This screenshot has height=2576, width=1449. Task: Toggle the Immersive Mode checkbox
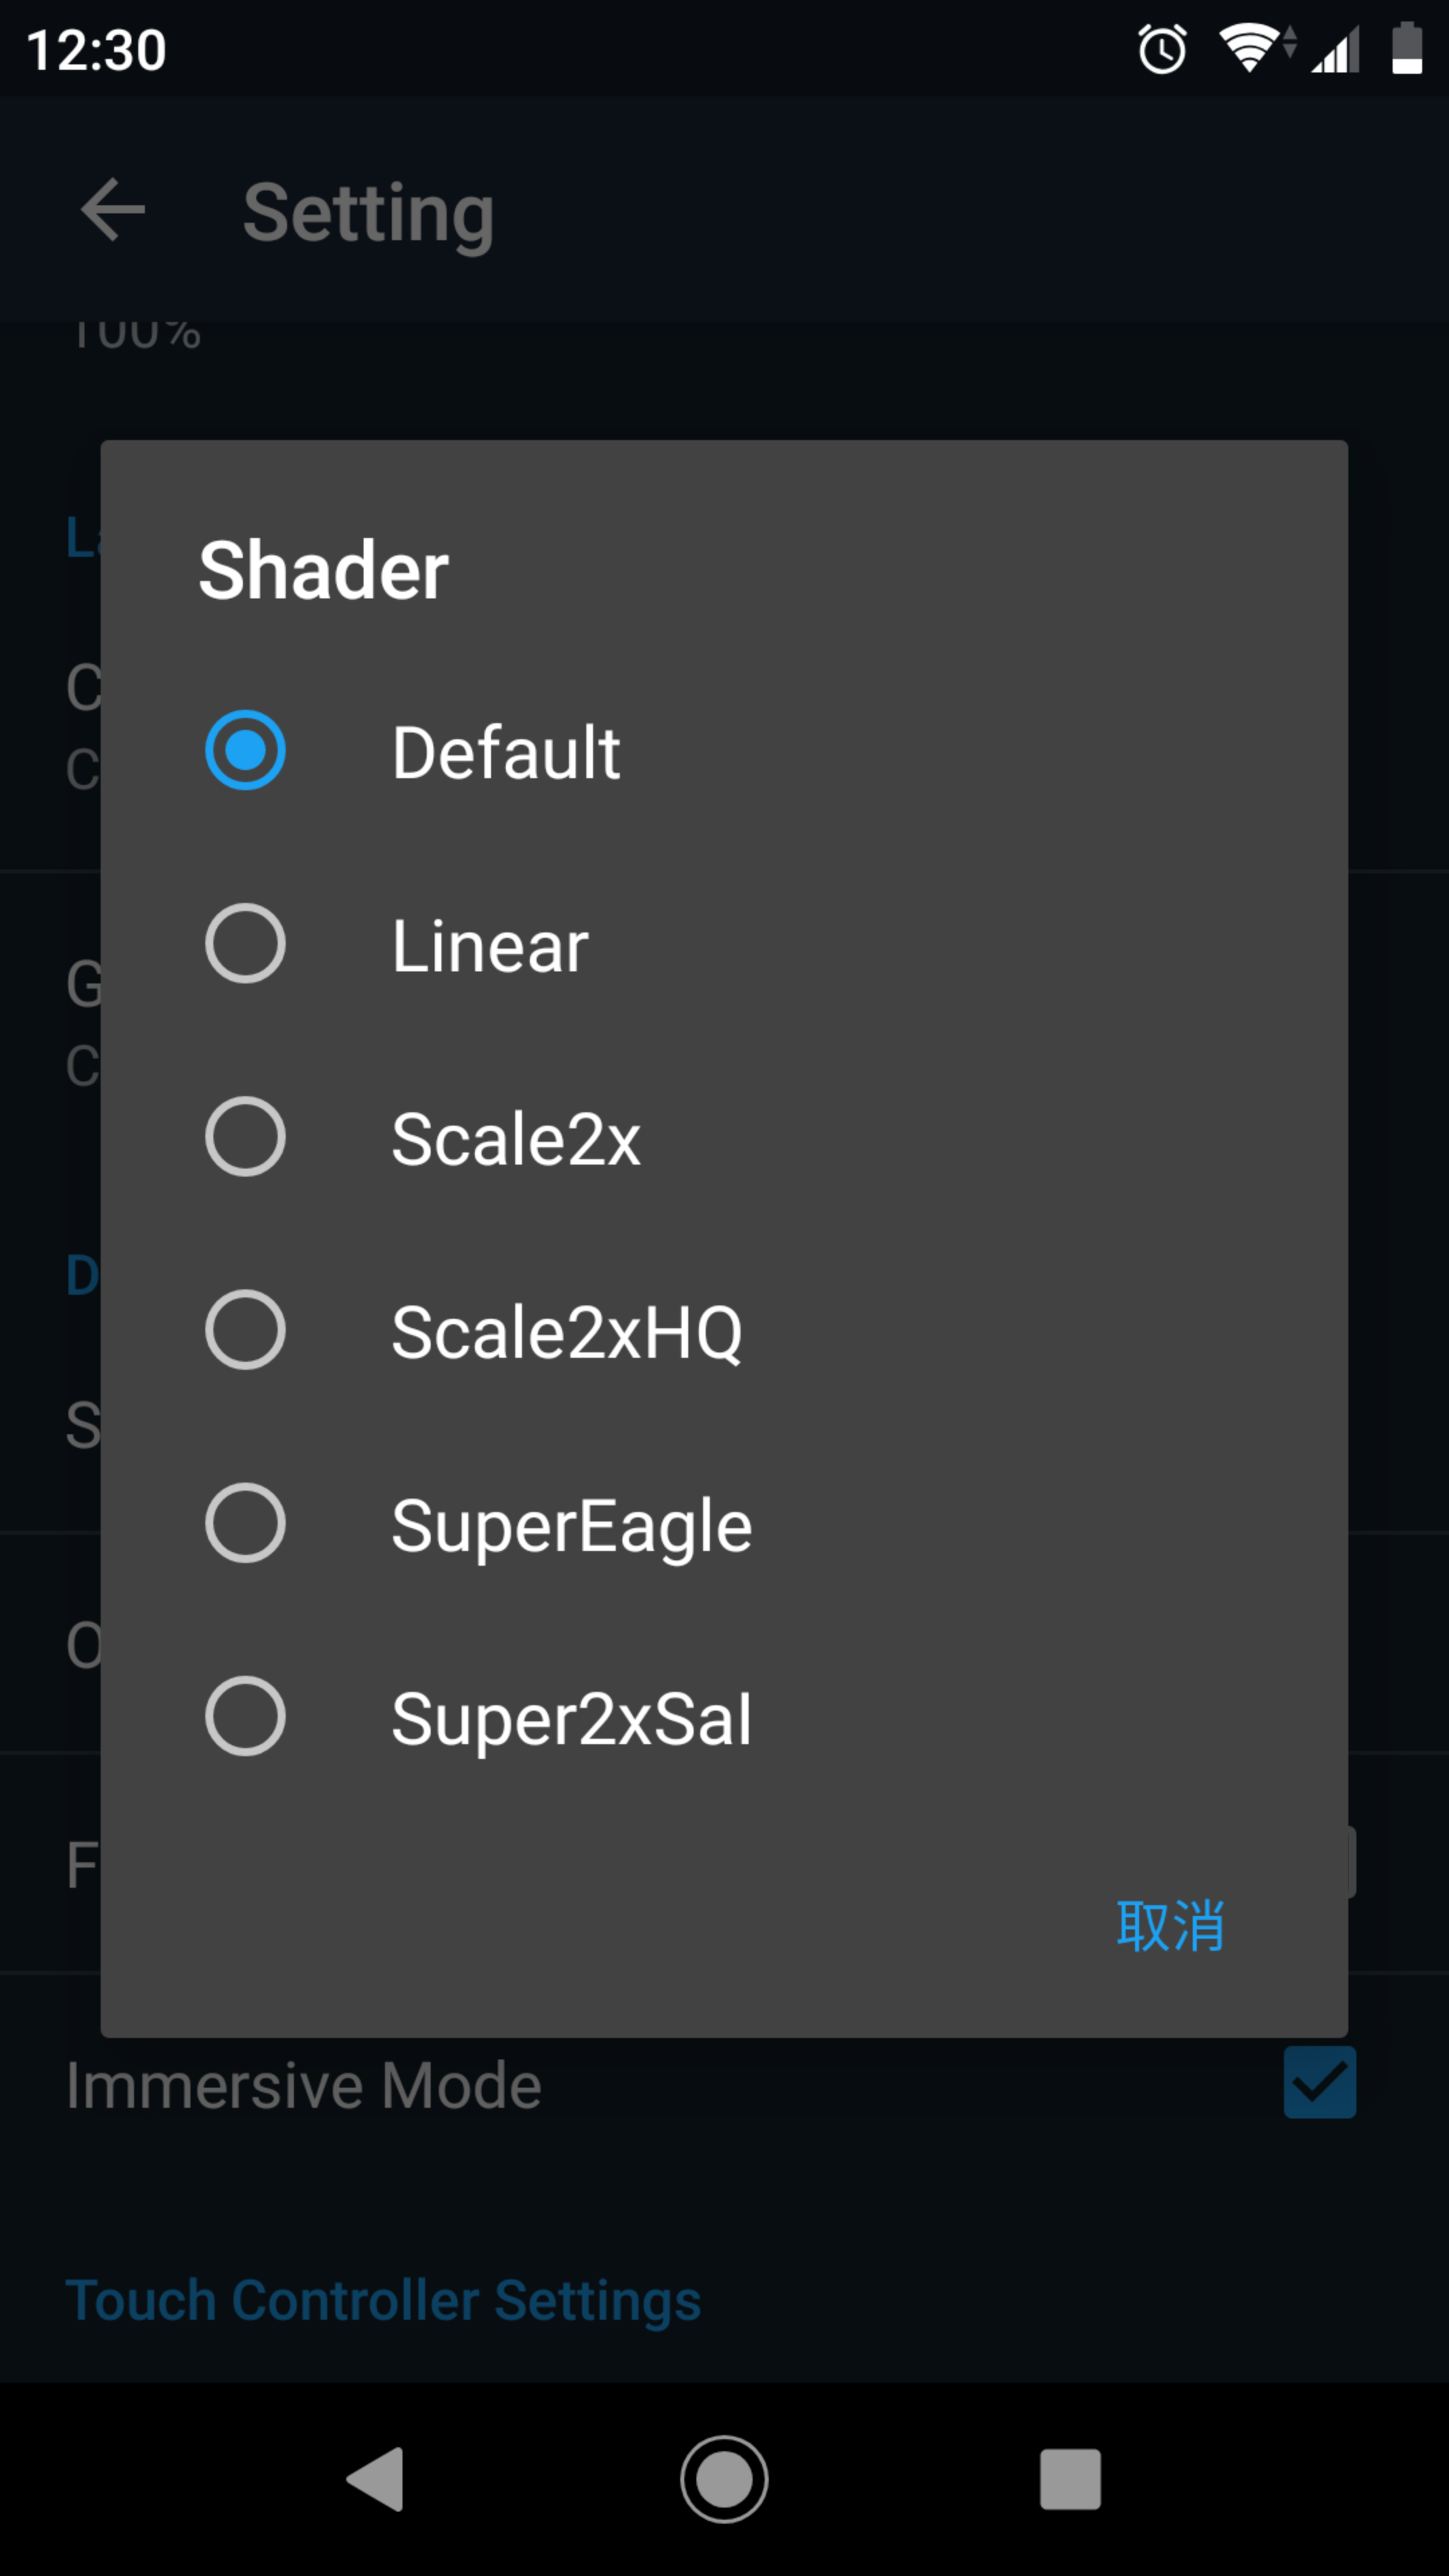pyautogui.click(x=1319, y=2083)
